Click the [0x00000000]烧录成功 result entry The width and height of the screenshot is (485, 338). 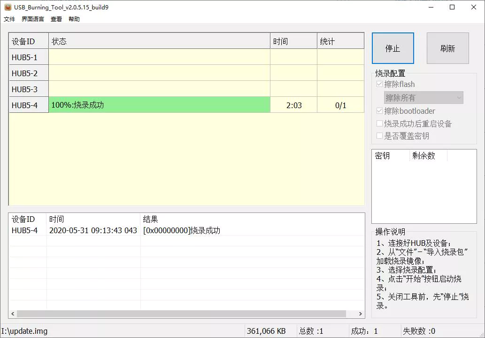click(x=182, y=230)
